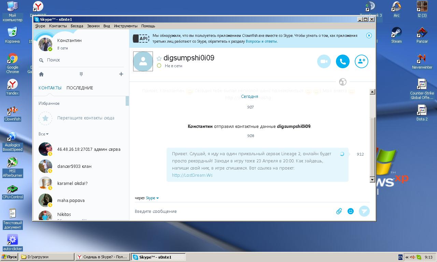
Task: Select the Текстовый документ desktop file
Action: [13, 219]
